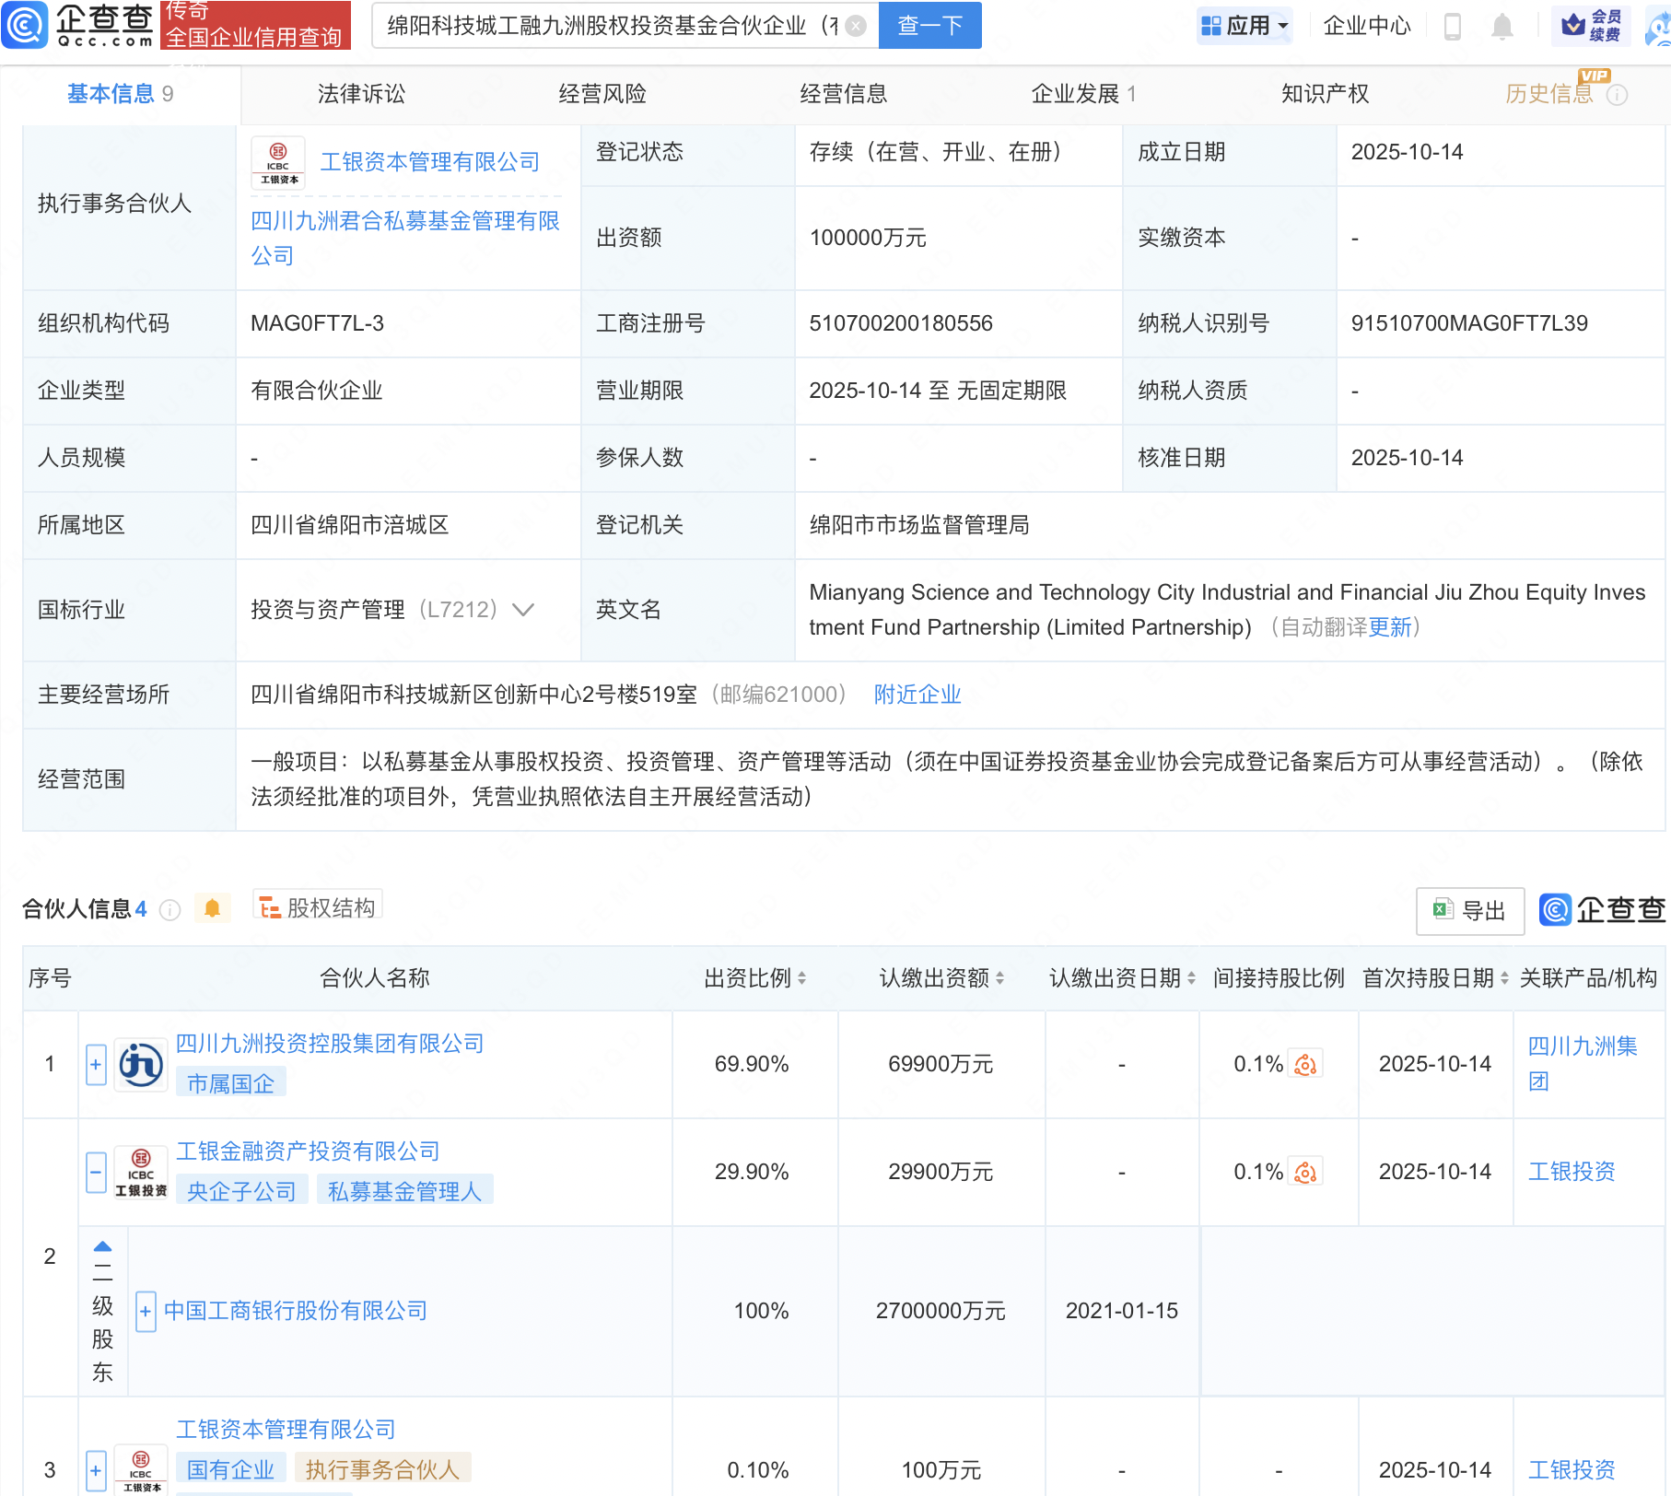Image resolution: width=1671 pixels, height=1496 pixels.
Task: Open indirect shareholding chart for Sichuan Jiuzhou
Action: 1305,1065
